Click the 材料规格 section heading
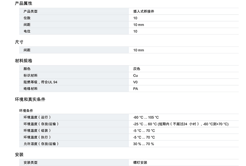This screenshot has height=166, width=246. [23, 61]
